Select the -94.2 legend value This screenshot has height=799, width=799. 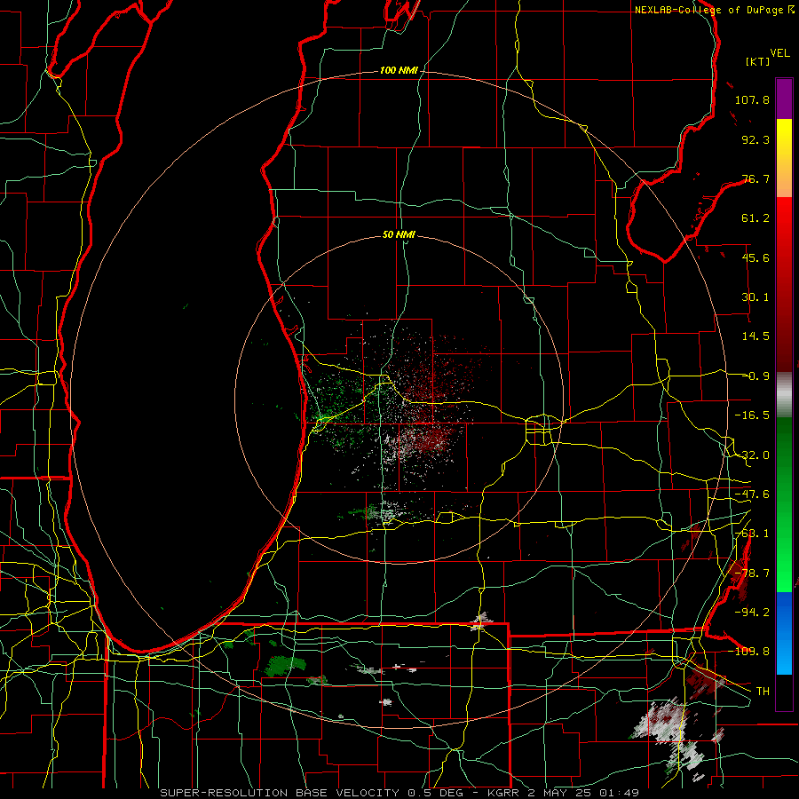tap(752, 612)
